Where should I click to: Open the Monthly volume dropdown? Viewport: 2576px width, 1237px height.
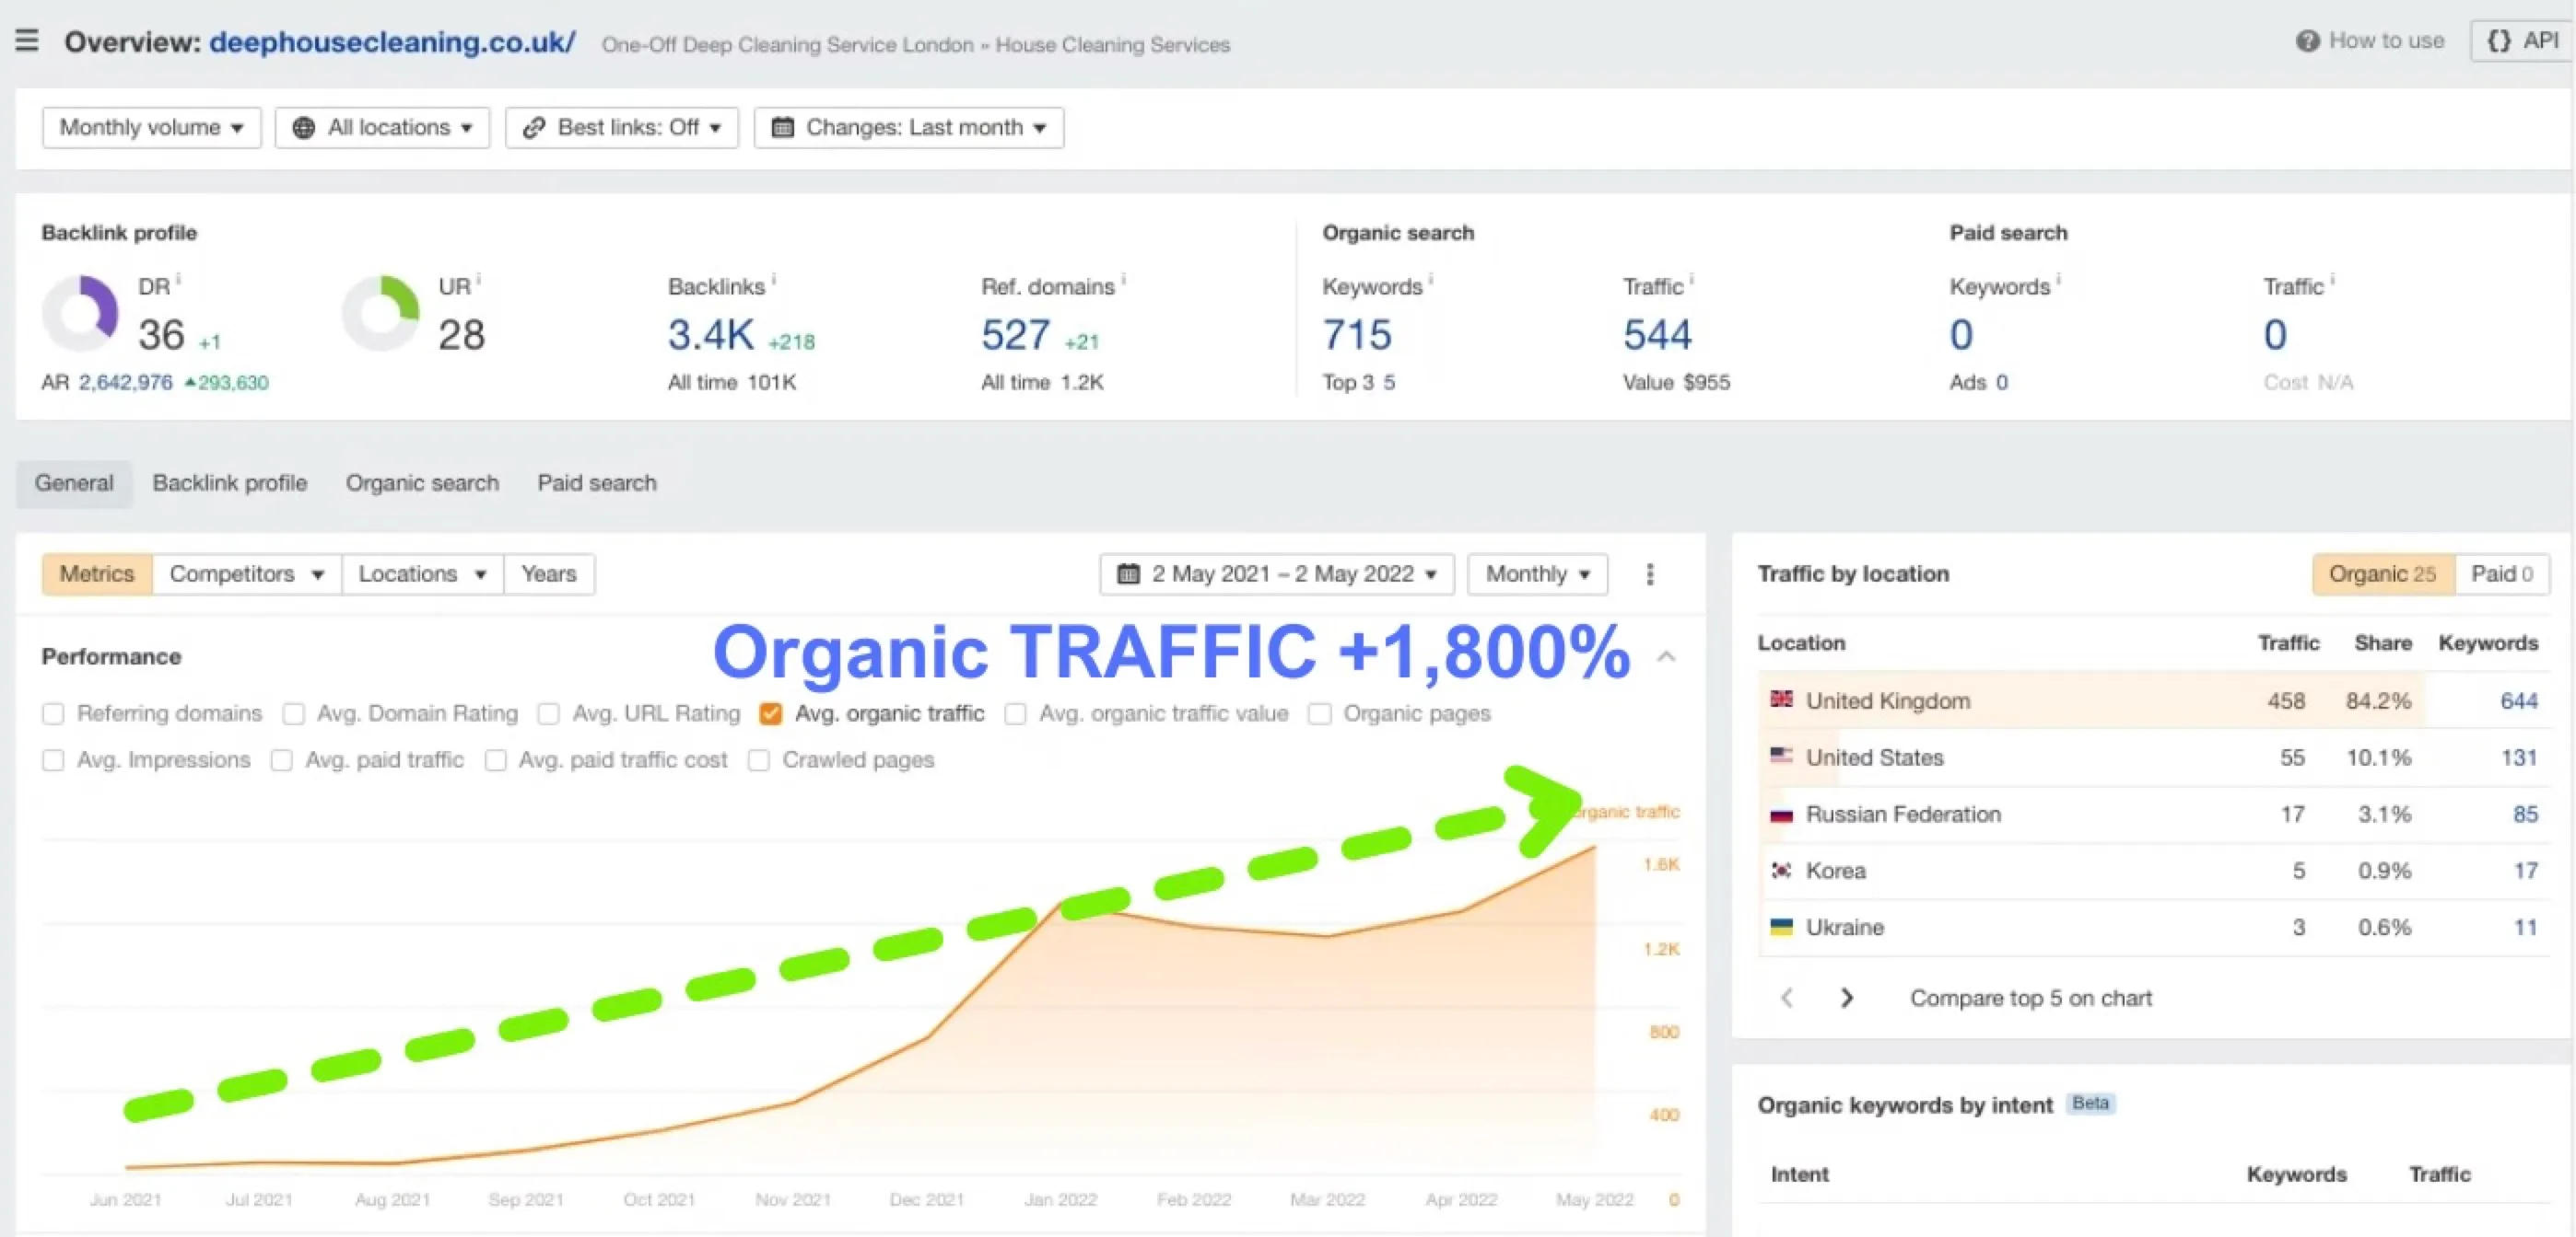coord(151,128)
